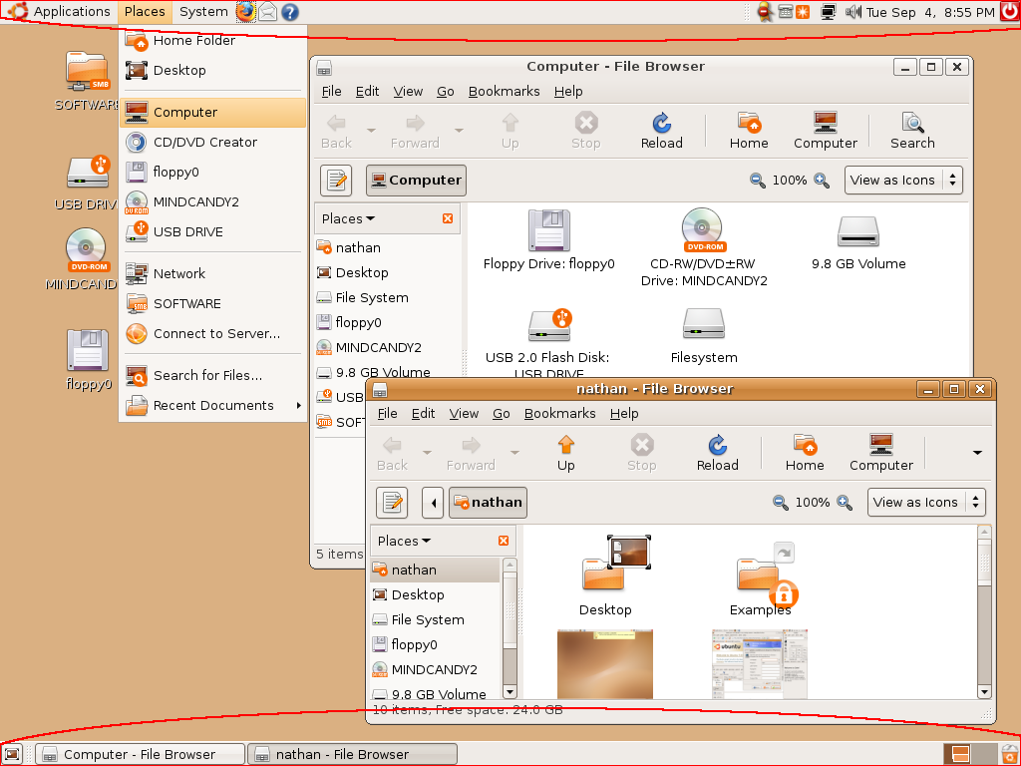Open the Filesystem drive icon
Screen dimensions: 1021x766
click(704, 336)
